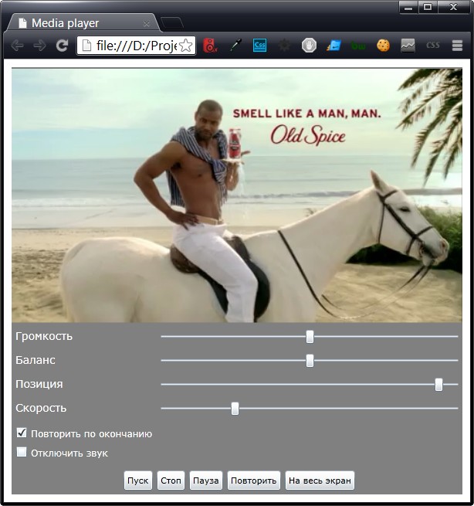Click the grey css text extension icon
Screen dimensions: 474x506
click(433, 45)
